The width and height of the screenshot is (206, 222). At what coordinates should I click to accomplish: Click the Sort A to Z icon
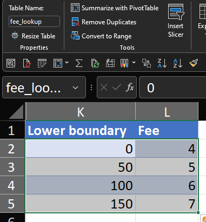pos(178,63)
